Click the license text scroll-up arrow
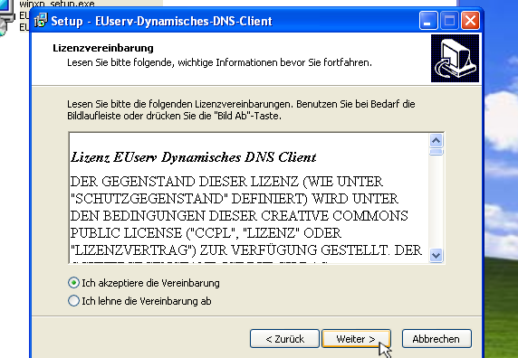Viewport: 518px width, 358px height. click(x=436, y=141)
